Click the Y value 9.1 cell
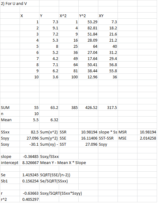The image size is (165, 213). click(49, 28)
